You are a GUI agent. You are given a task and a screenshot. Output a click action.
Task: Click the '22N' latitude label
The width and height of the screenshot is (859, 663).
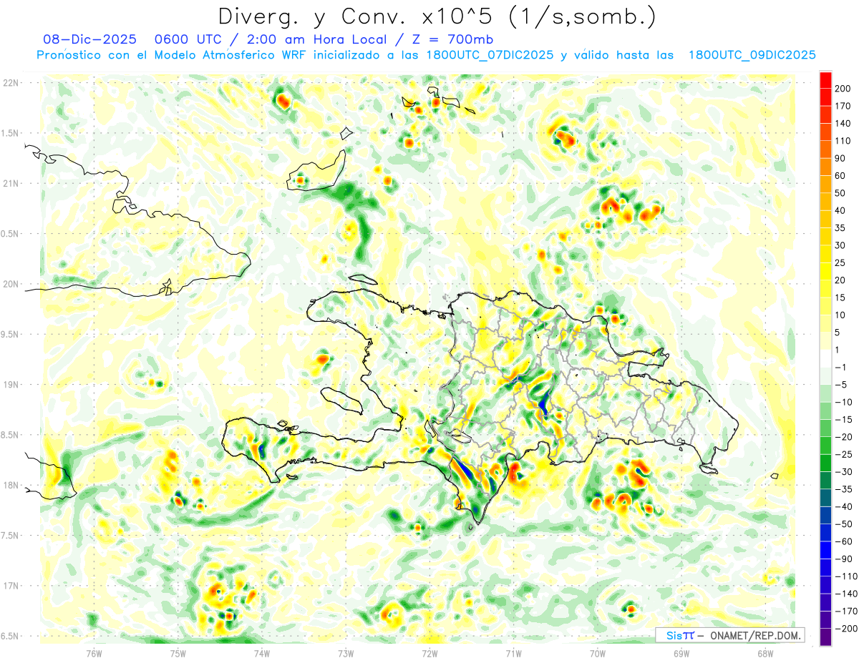[x=10, y=82]
